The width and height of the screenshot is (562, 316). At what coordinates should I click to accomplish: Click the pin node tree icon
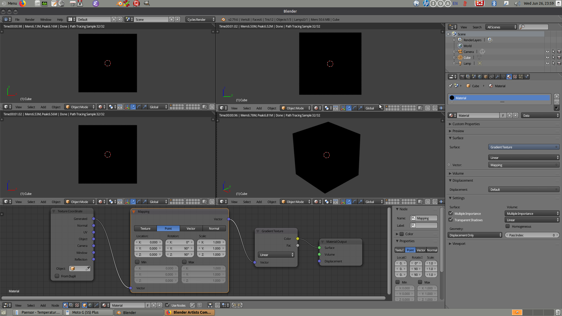click(x=192, y=305)
